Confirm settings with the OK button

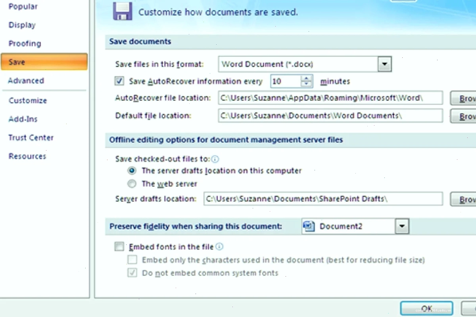click(x=426, y=309)
